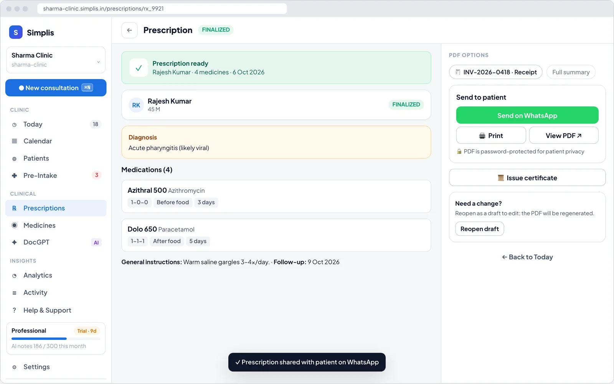Issue a certificate
Viewport: 614px width, 384px height.
(527, 178)
